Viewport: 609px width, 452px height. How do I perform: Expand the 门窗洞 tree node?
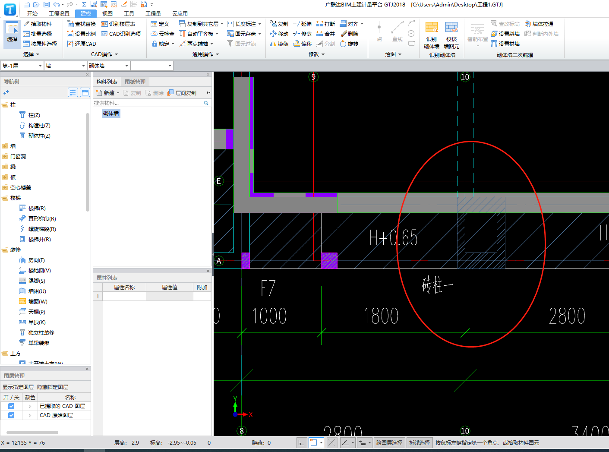pyautogui.click(x=5, y=157)
